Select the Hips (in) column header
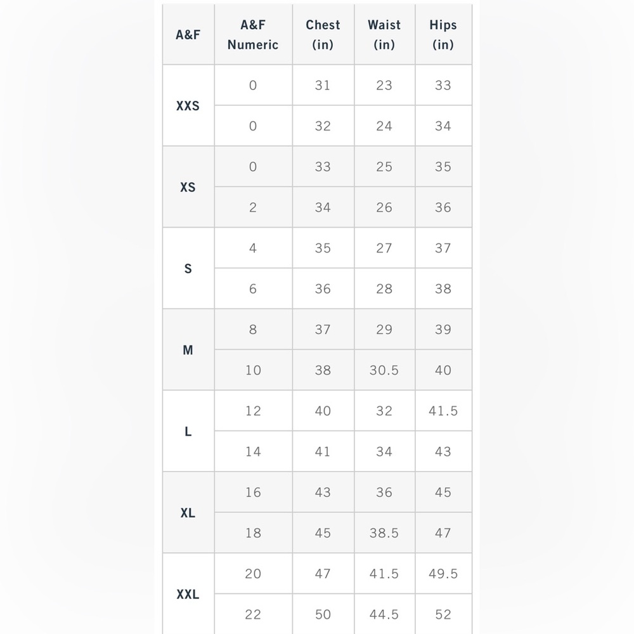Screen dimensions: 634x634 [443, 35]
